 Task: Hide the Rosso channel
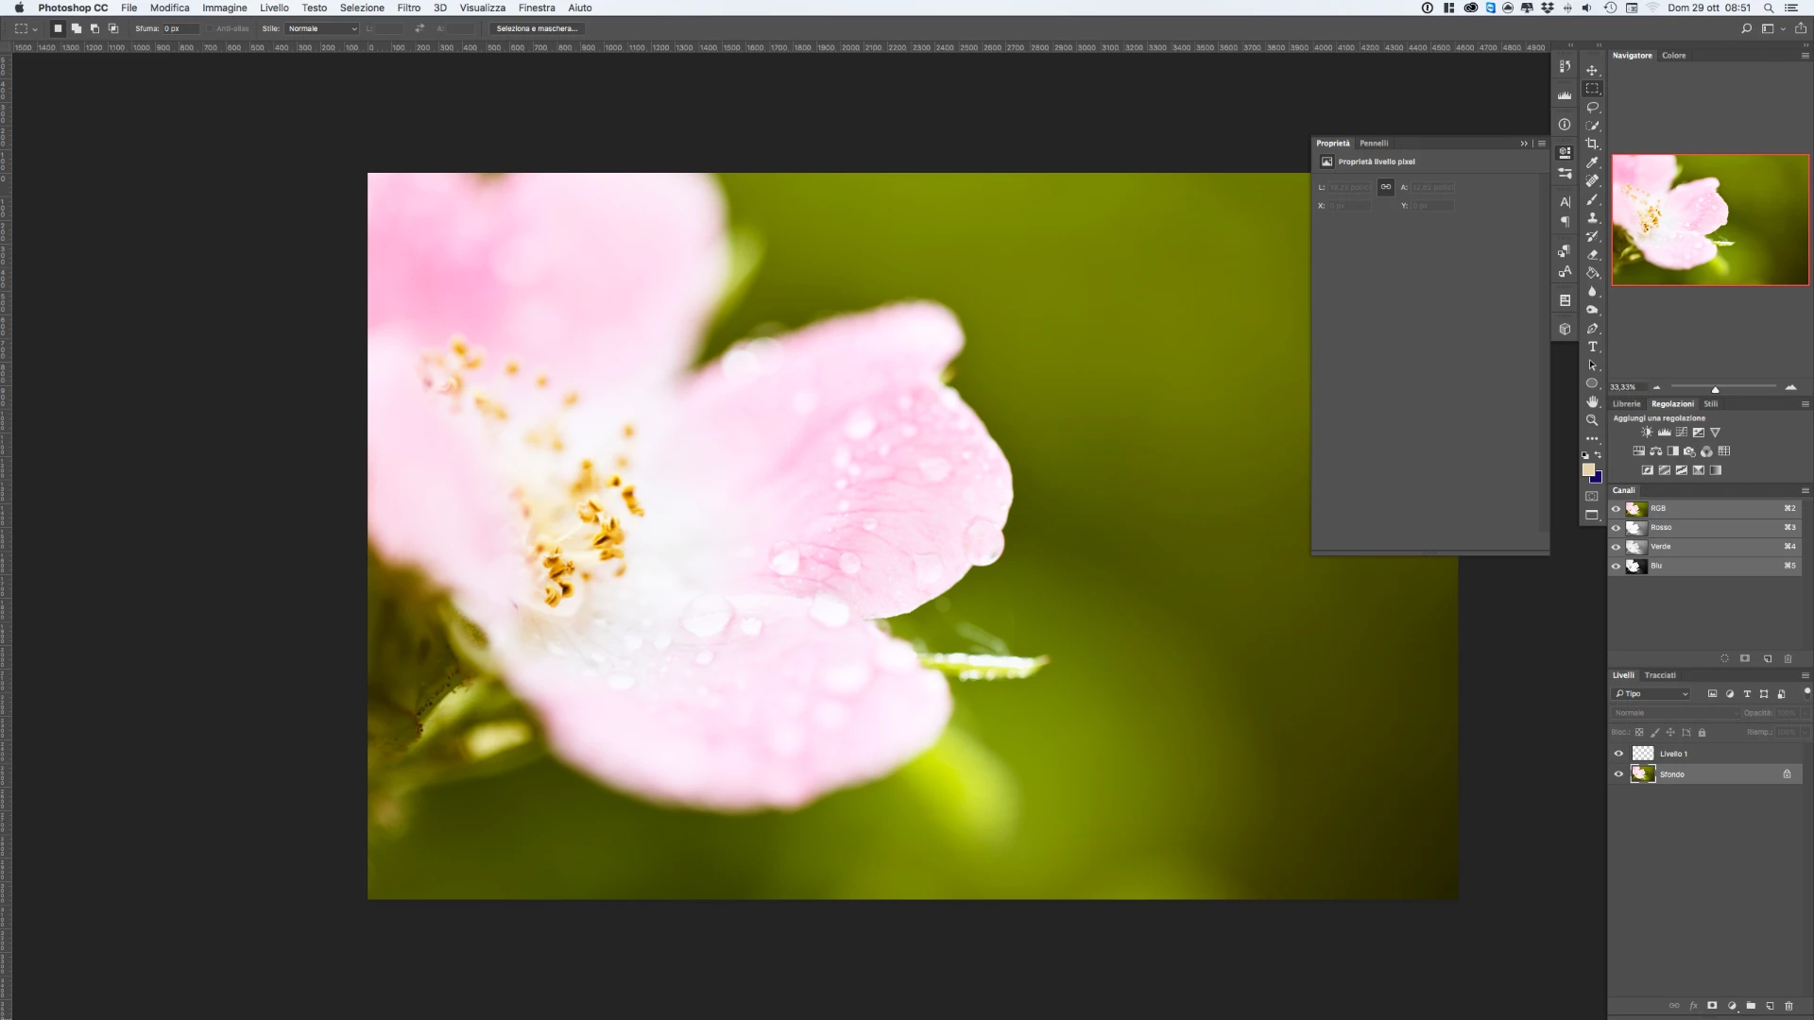pyautogui.click(x=1616, y=528)
